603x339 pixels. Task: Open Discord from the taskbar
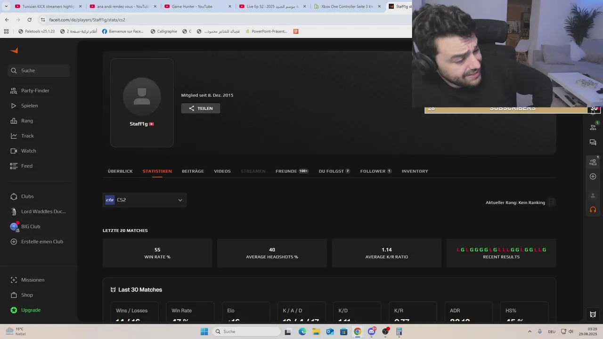click(x=372, y=331)
